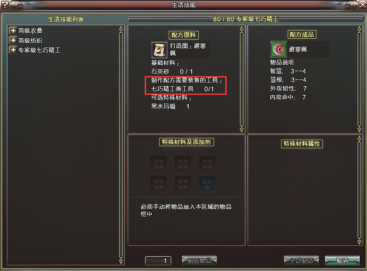
Task: Click the 打造图：避寒佩 scroll icon
Action: (x=160, y=50)
